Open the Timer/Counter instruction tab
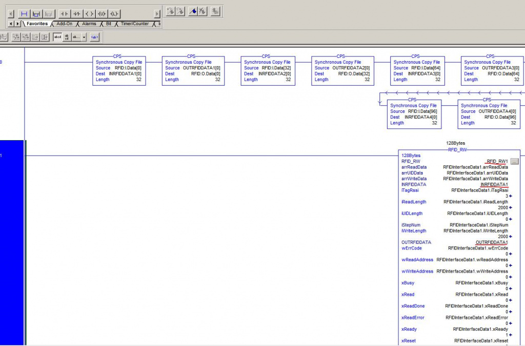This screenshot has width=525, height=346. click(x=135, y=24)
